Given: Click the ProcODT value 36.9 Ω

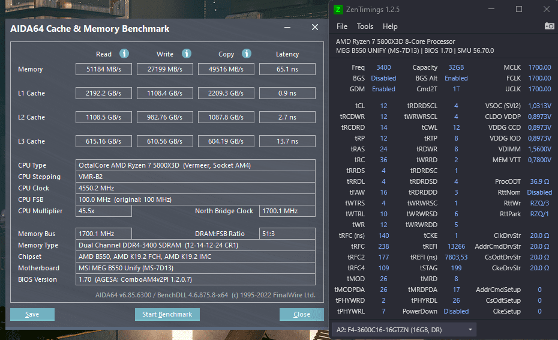Looking at the screenshot, I should pos(539,181).
